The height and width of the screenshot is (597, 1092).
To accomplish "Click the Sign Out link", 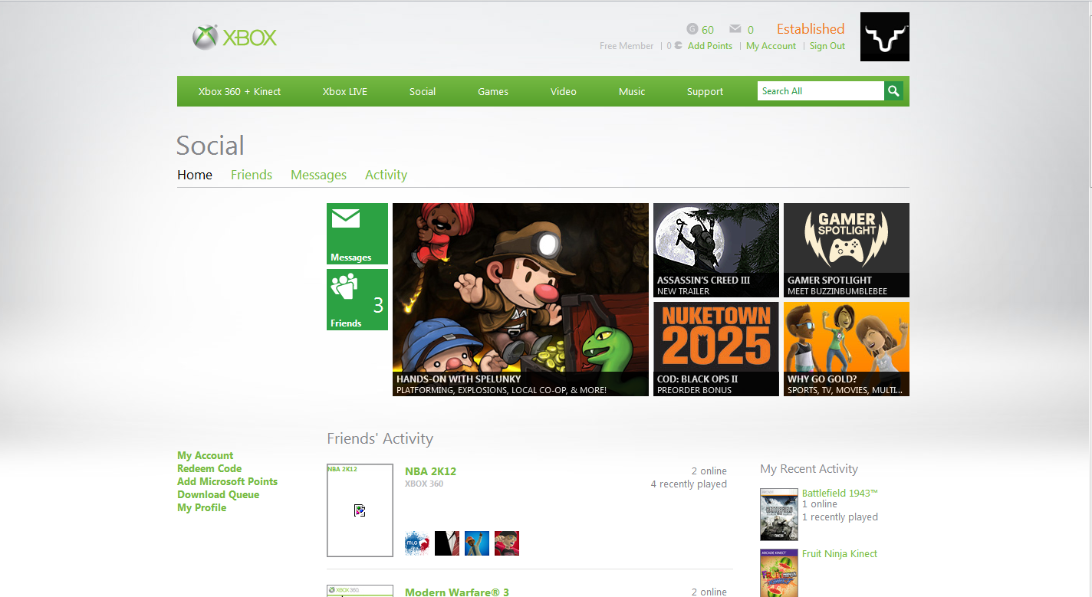I will pos(827,46).
